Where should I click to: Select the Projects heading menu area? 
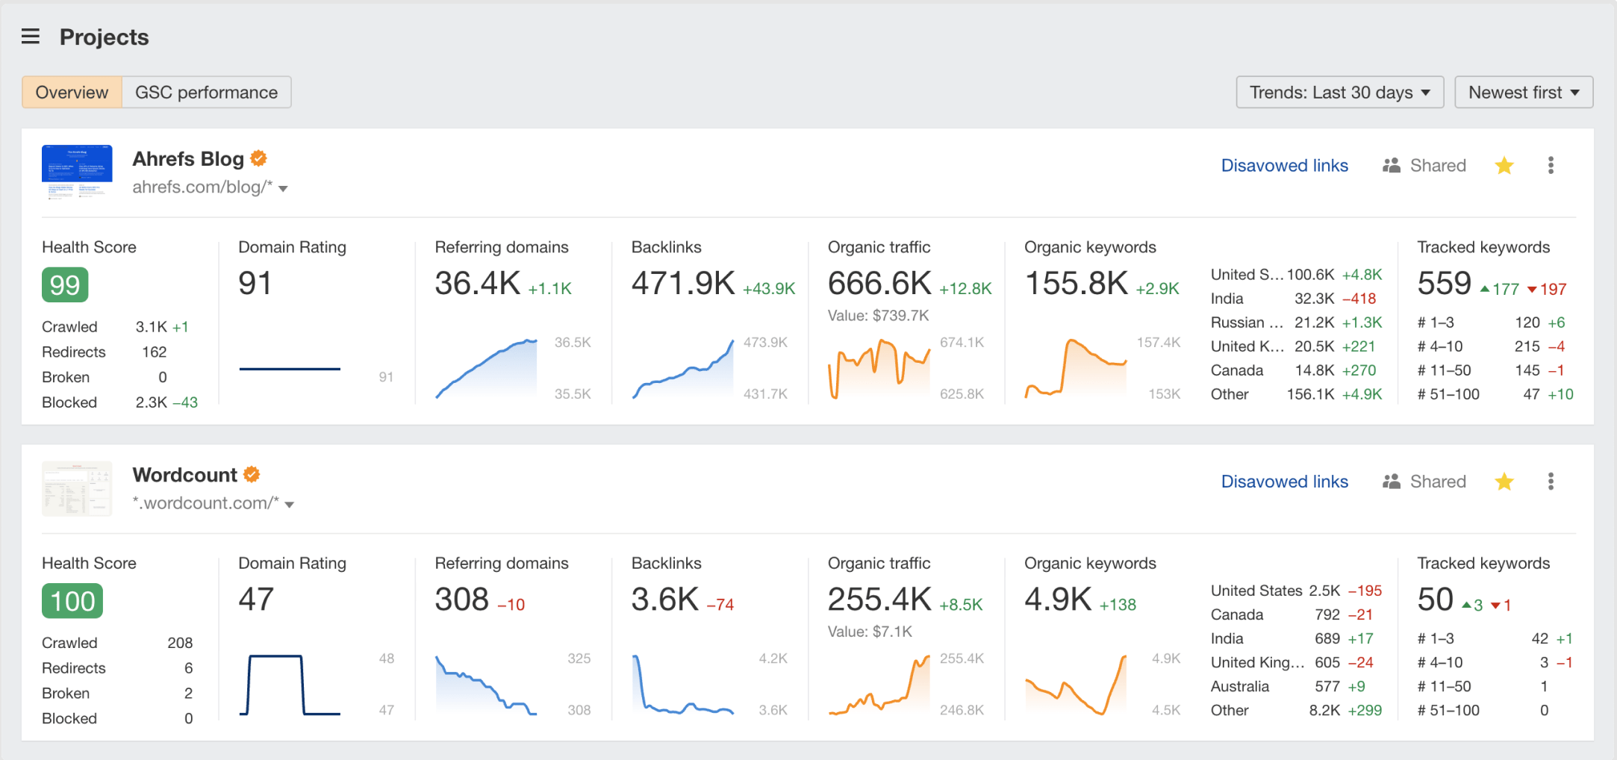point(104,37)
